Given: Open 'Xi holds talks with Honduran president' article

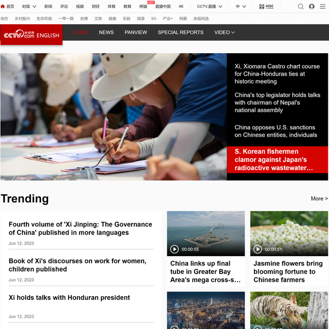Looking at the screenshot, I should click(x=69, y=298).
